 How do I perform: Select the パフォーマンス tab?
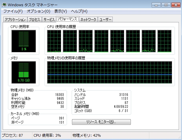coord(68,19)
